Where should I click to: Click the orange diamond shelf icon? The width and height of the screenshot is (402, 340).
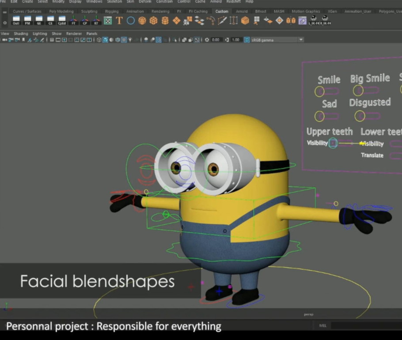[280, 20]
